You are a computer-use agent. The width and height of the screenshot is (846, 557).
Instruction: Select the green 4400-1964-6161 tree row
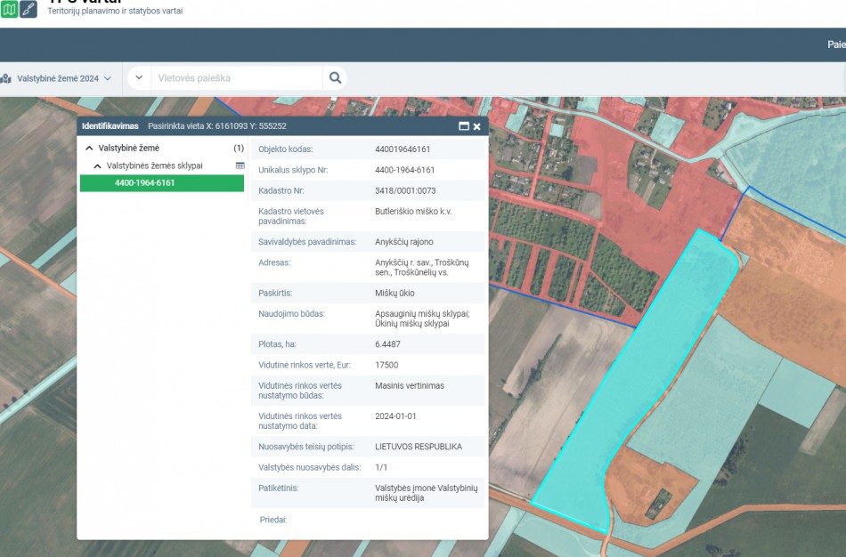click(x=162, y=182)
